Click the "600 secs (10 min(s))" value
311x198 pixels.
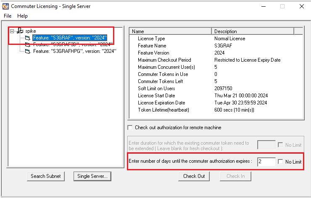[x=234, y=110]
